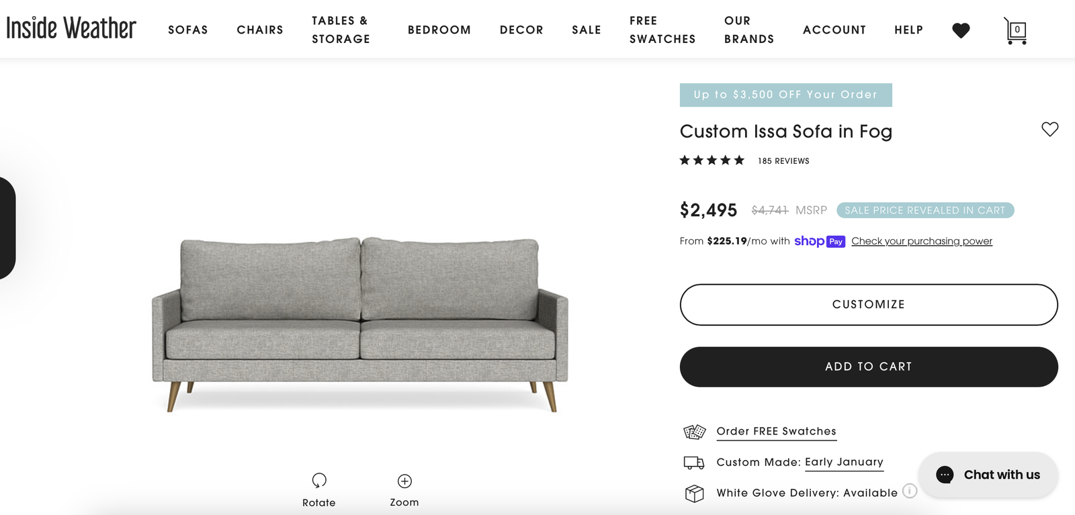Open the shopping cart icon in the header
The width and height of the screenshot is (1075, 515).
pos(1015,30)
